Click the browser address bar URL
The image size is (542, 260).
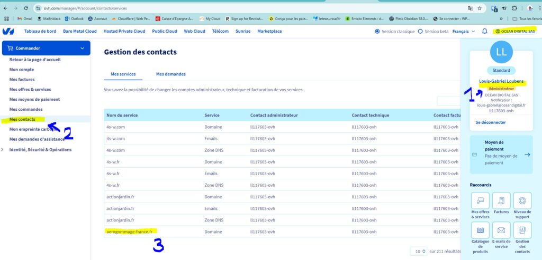pos(85,8)
